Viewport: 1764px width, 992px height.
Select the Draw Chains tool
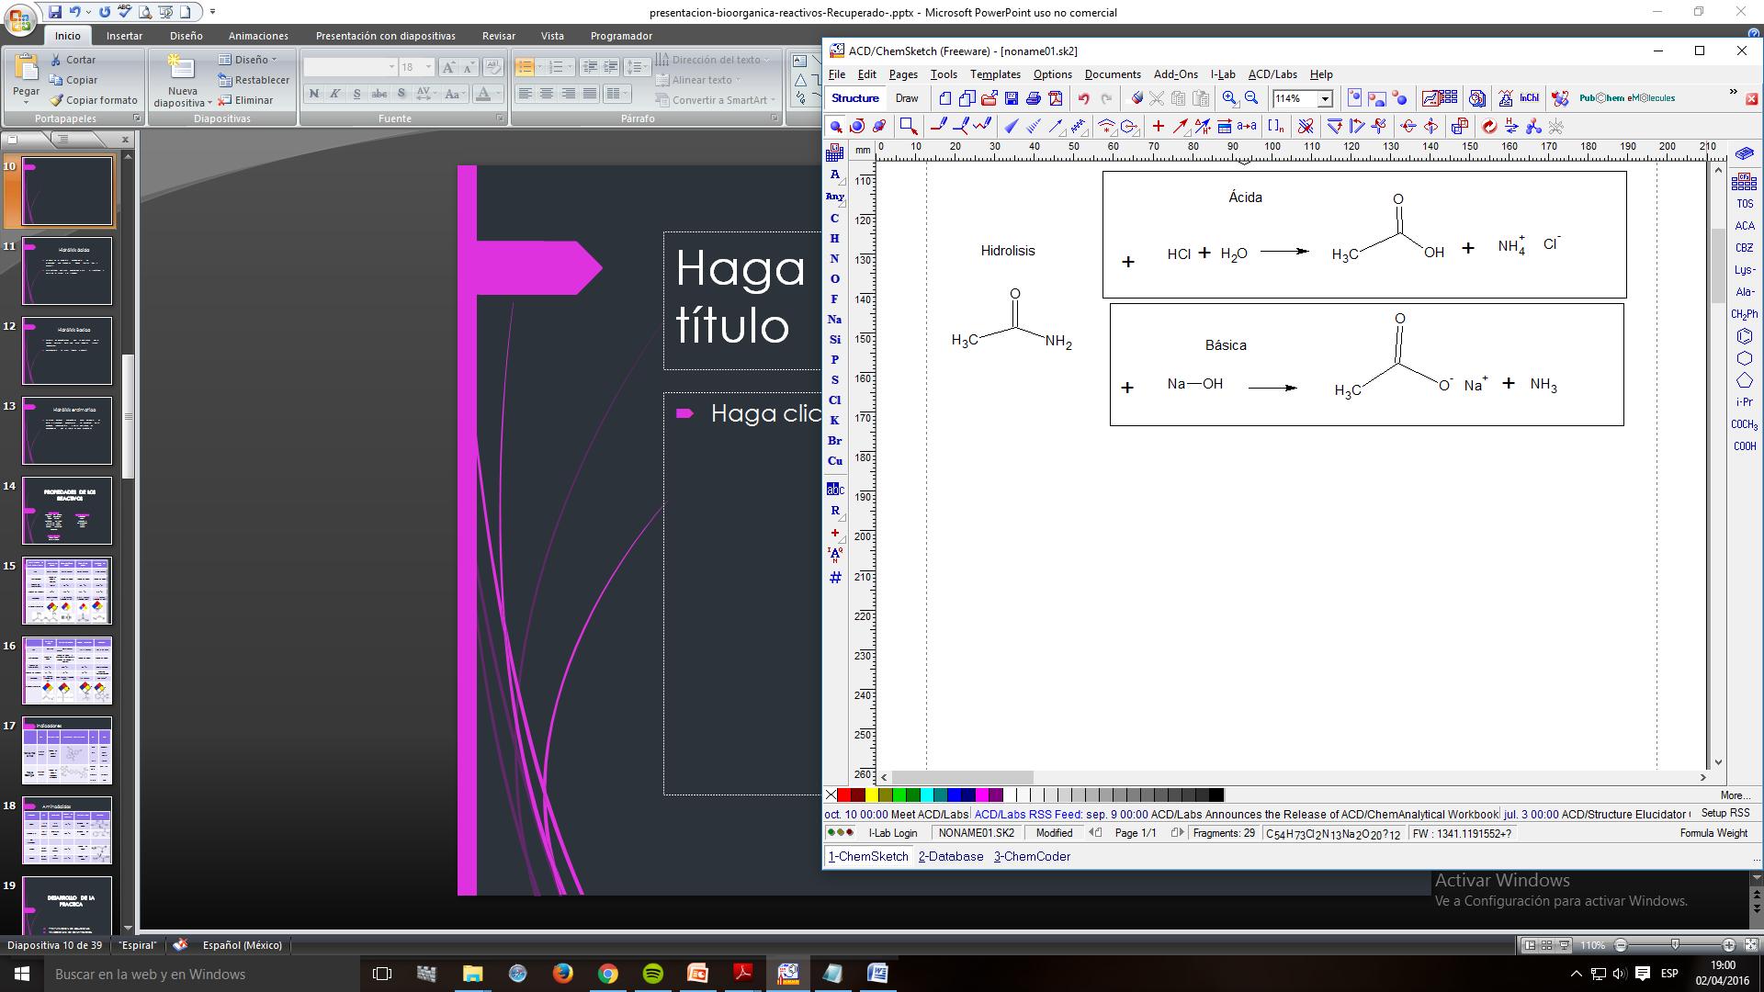tap(982, 127)
